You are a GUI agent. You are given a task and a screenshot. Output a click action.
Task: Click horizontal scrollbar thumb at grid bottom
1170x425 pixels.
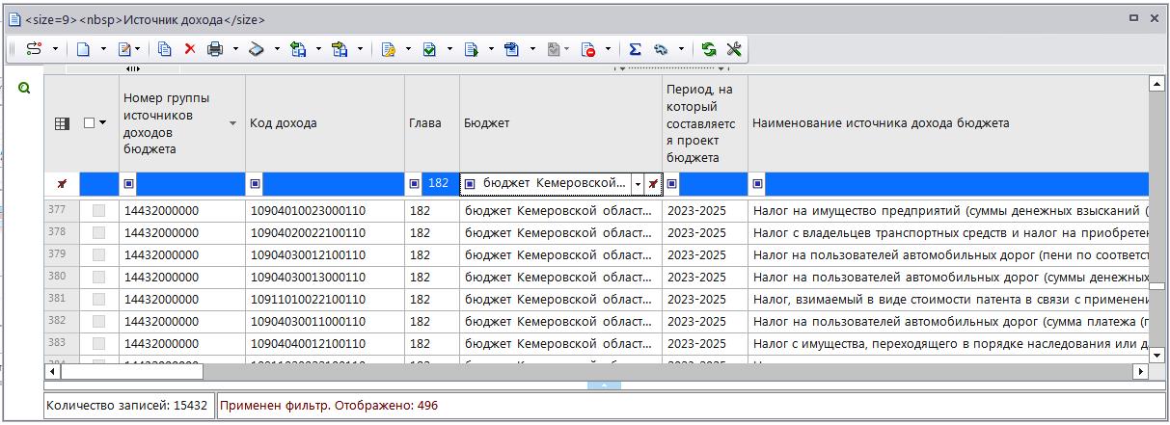pos(130,370)
